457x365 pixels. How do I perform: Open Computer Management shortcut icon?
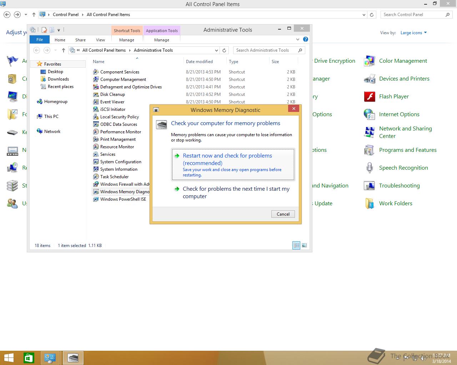tap(96, 79)
